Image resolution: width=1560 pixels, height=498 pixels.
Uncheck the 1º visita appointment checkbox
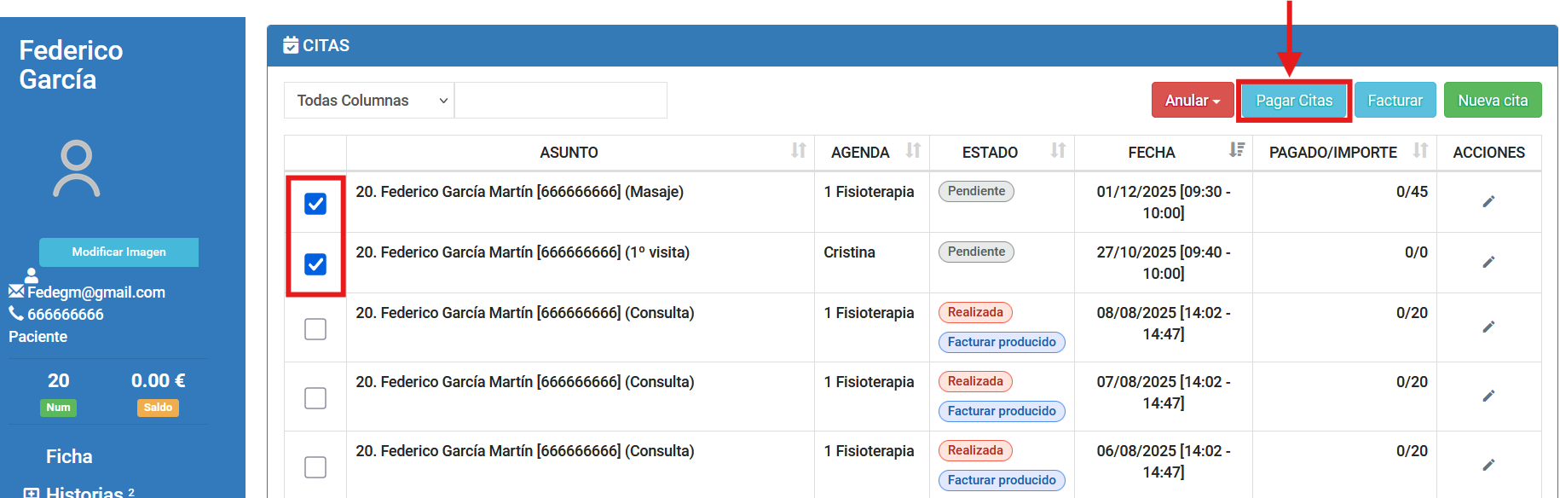tap(315, 263)
